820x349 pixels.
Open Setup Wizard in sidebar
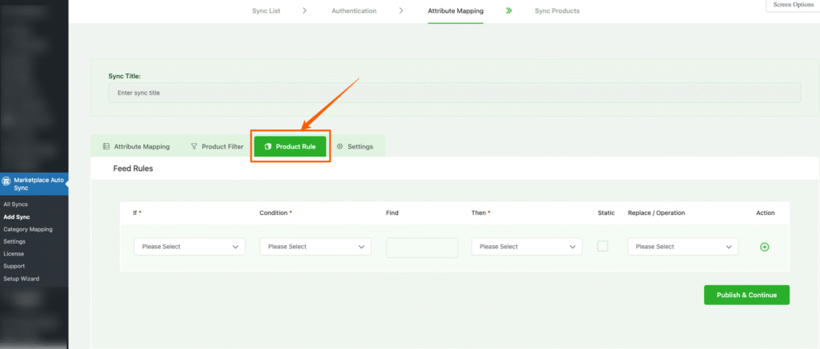click(x=21, y=279)
